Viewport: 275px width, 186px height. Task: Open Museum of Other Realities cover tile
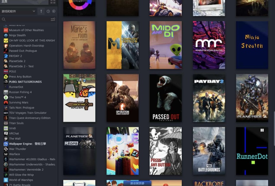pyautogui.click(x=209, y=45)
